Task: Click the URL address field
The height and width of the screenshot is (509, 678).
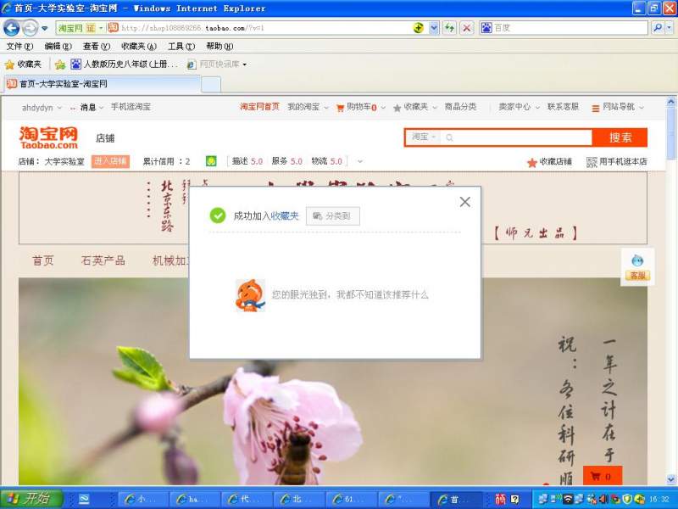Action: (x=259, y=28)
